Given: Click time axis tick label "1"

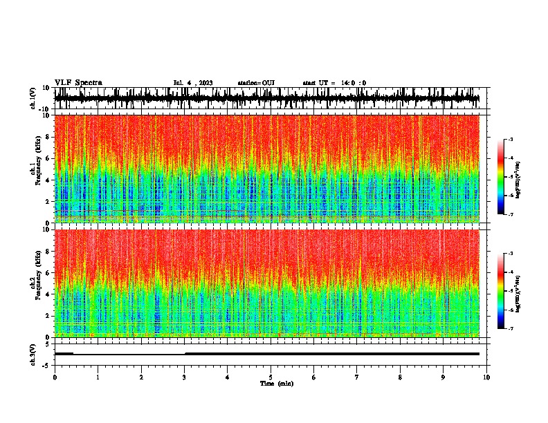Looking at the screenshot, I should pos(98,377).
